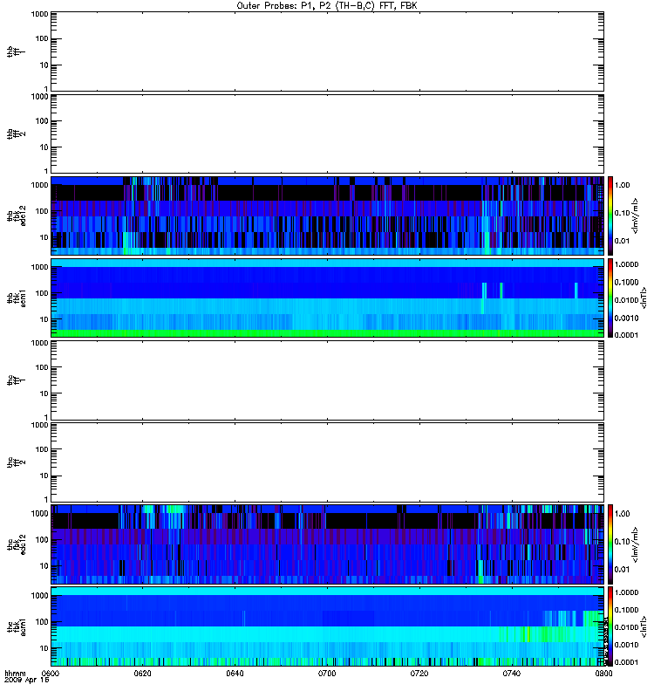Click inside the thb fbk scm1 spectrogram
Screen dimensions: 654x698
pos(327,298)
